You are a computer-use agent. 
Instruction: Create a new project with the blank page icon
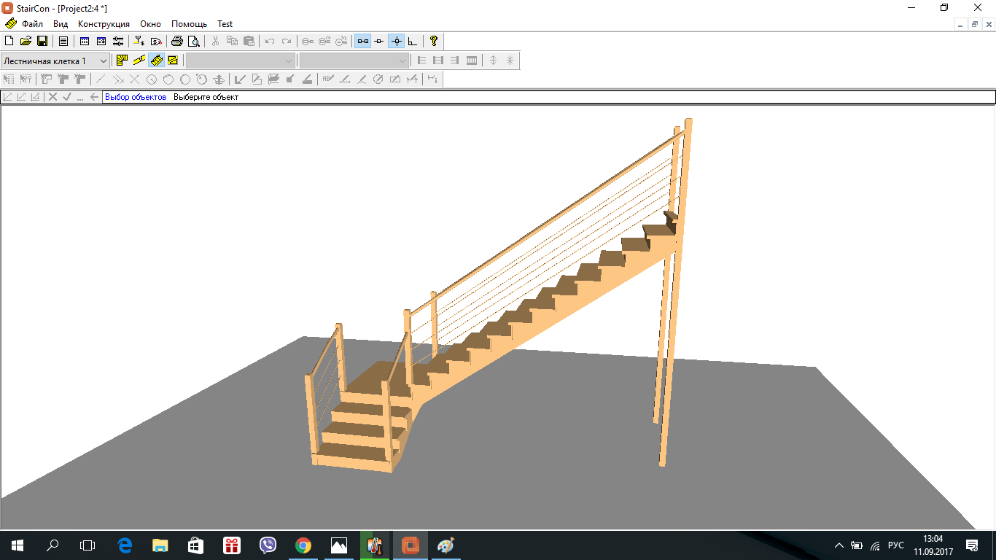(9, 42)
